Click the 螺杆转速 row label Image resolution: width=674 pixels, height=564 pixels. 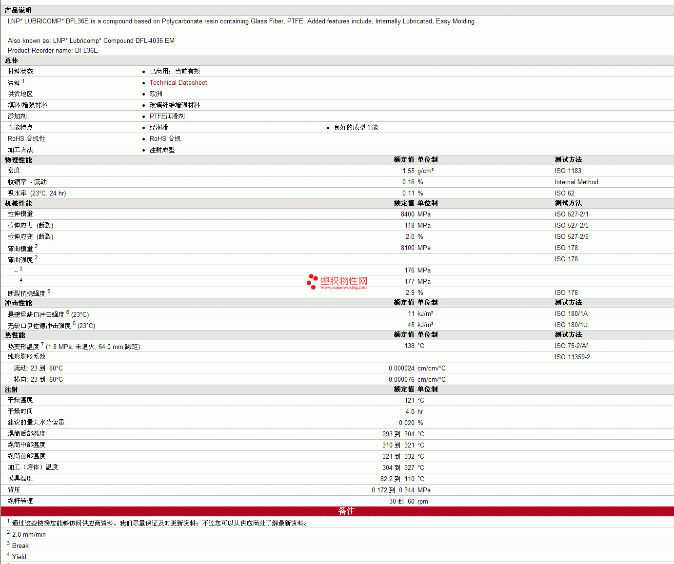[20, 501]
